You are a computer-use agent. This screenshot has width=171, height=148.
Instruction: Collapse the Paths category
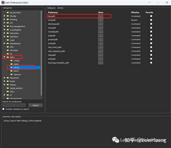4,57
